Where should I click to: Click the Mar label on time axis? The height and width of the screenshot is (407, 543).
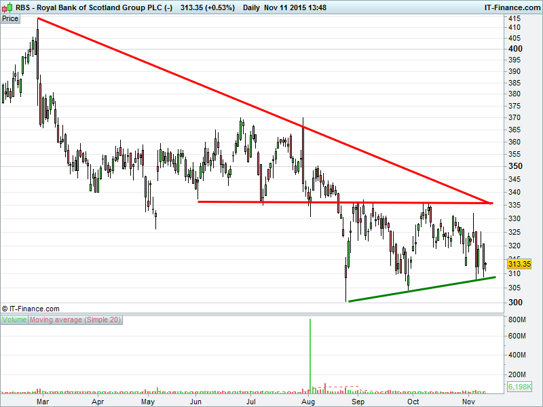tap(42, 401)
